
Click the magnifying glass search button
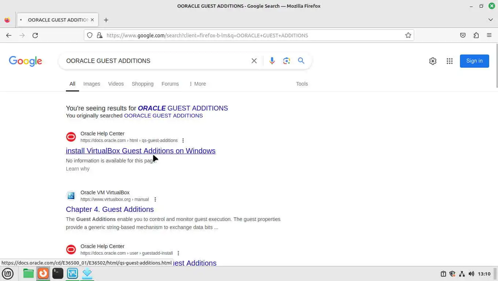[x=301, y=61]
